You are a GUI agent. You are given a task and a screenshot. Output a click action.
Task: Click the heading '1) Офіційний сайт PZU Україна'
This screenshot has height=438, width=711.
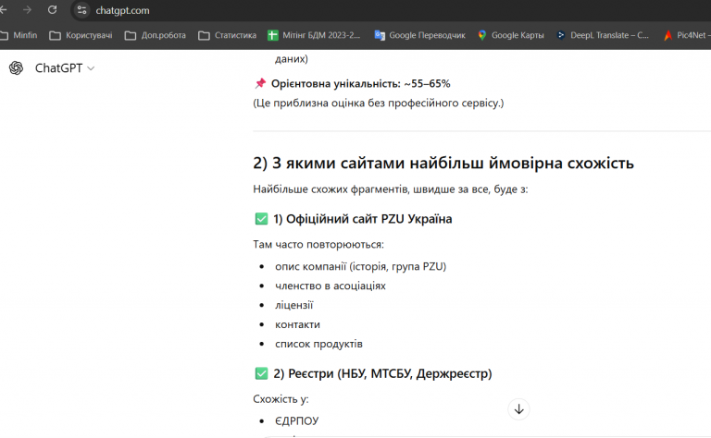[x=362, y=219]
